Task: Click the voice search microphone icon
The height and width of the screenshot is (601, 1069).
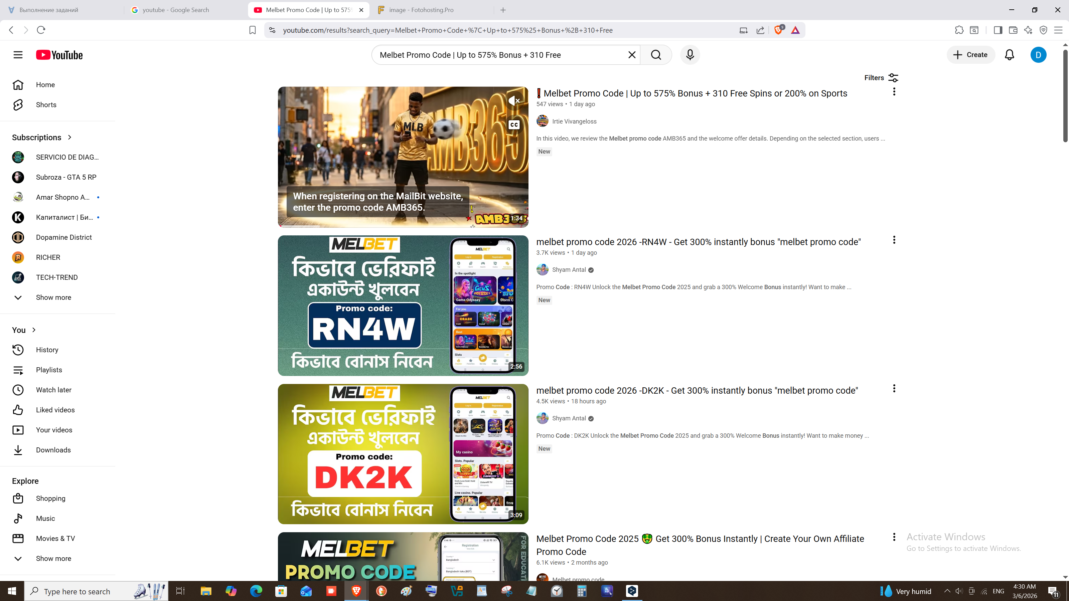Action: [690, 55]
